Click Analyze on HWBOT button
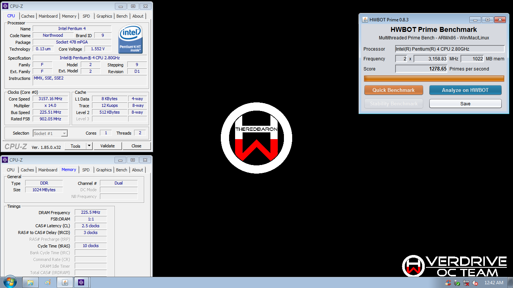This screenshot has width=513, height=288. click(x=465, y=90)
